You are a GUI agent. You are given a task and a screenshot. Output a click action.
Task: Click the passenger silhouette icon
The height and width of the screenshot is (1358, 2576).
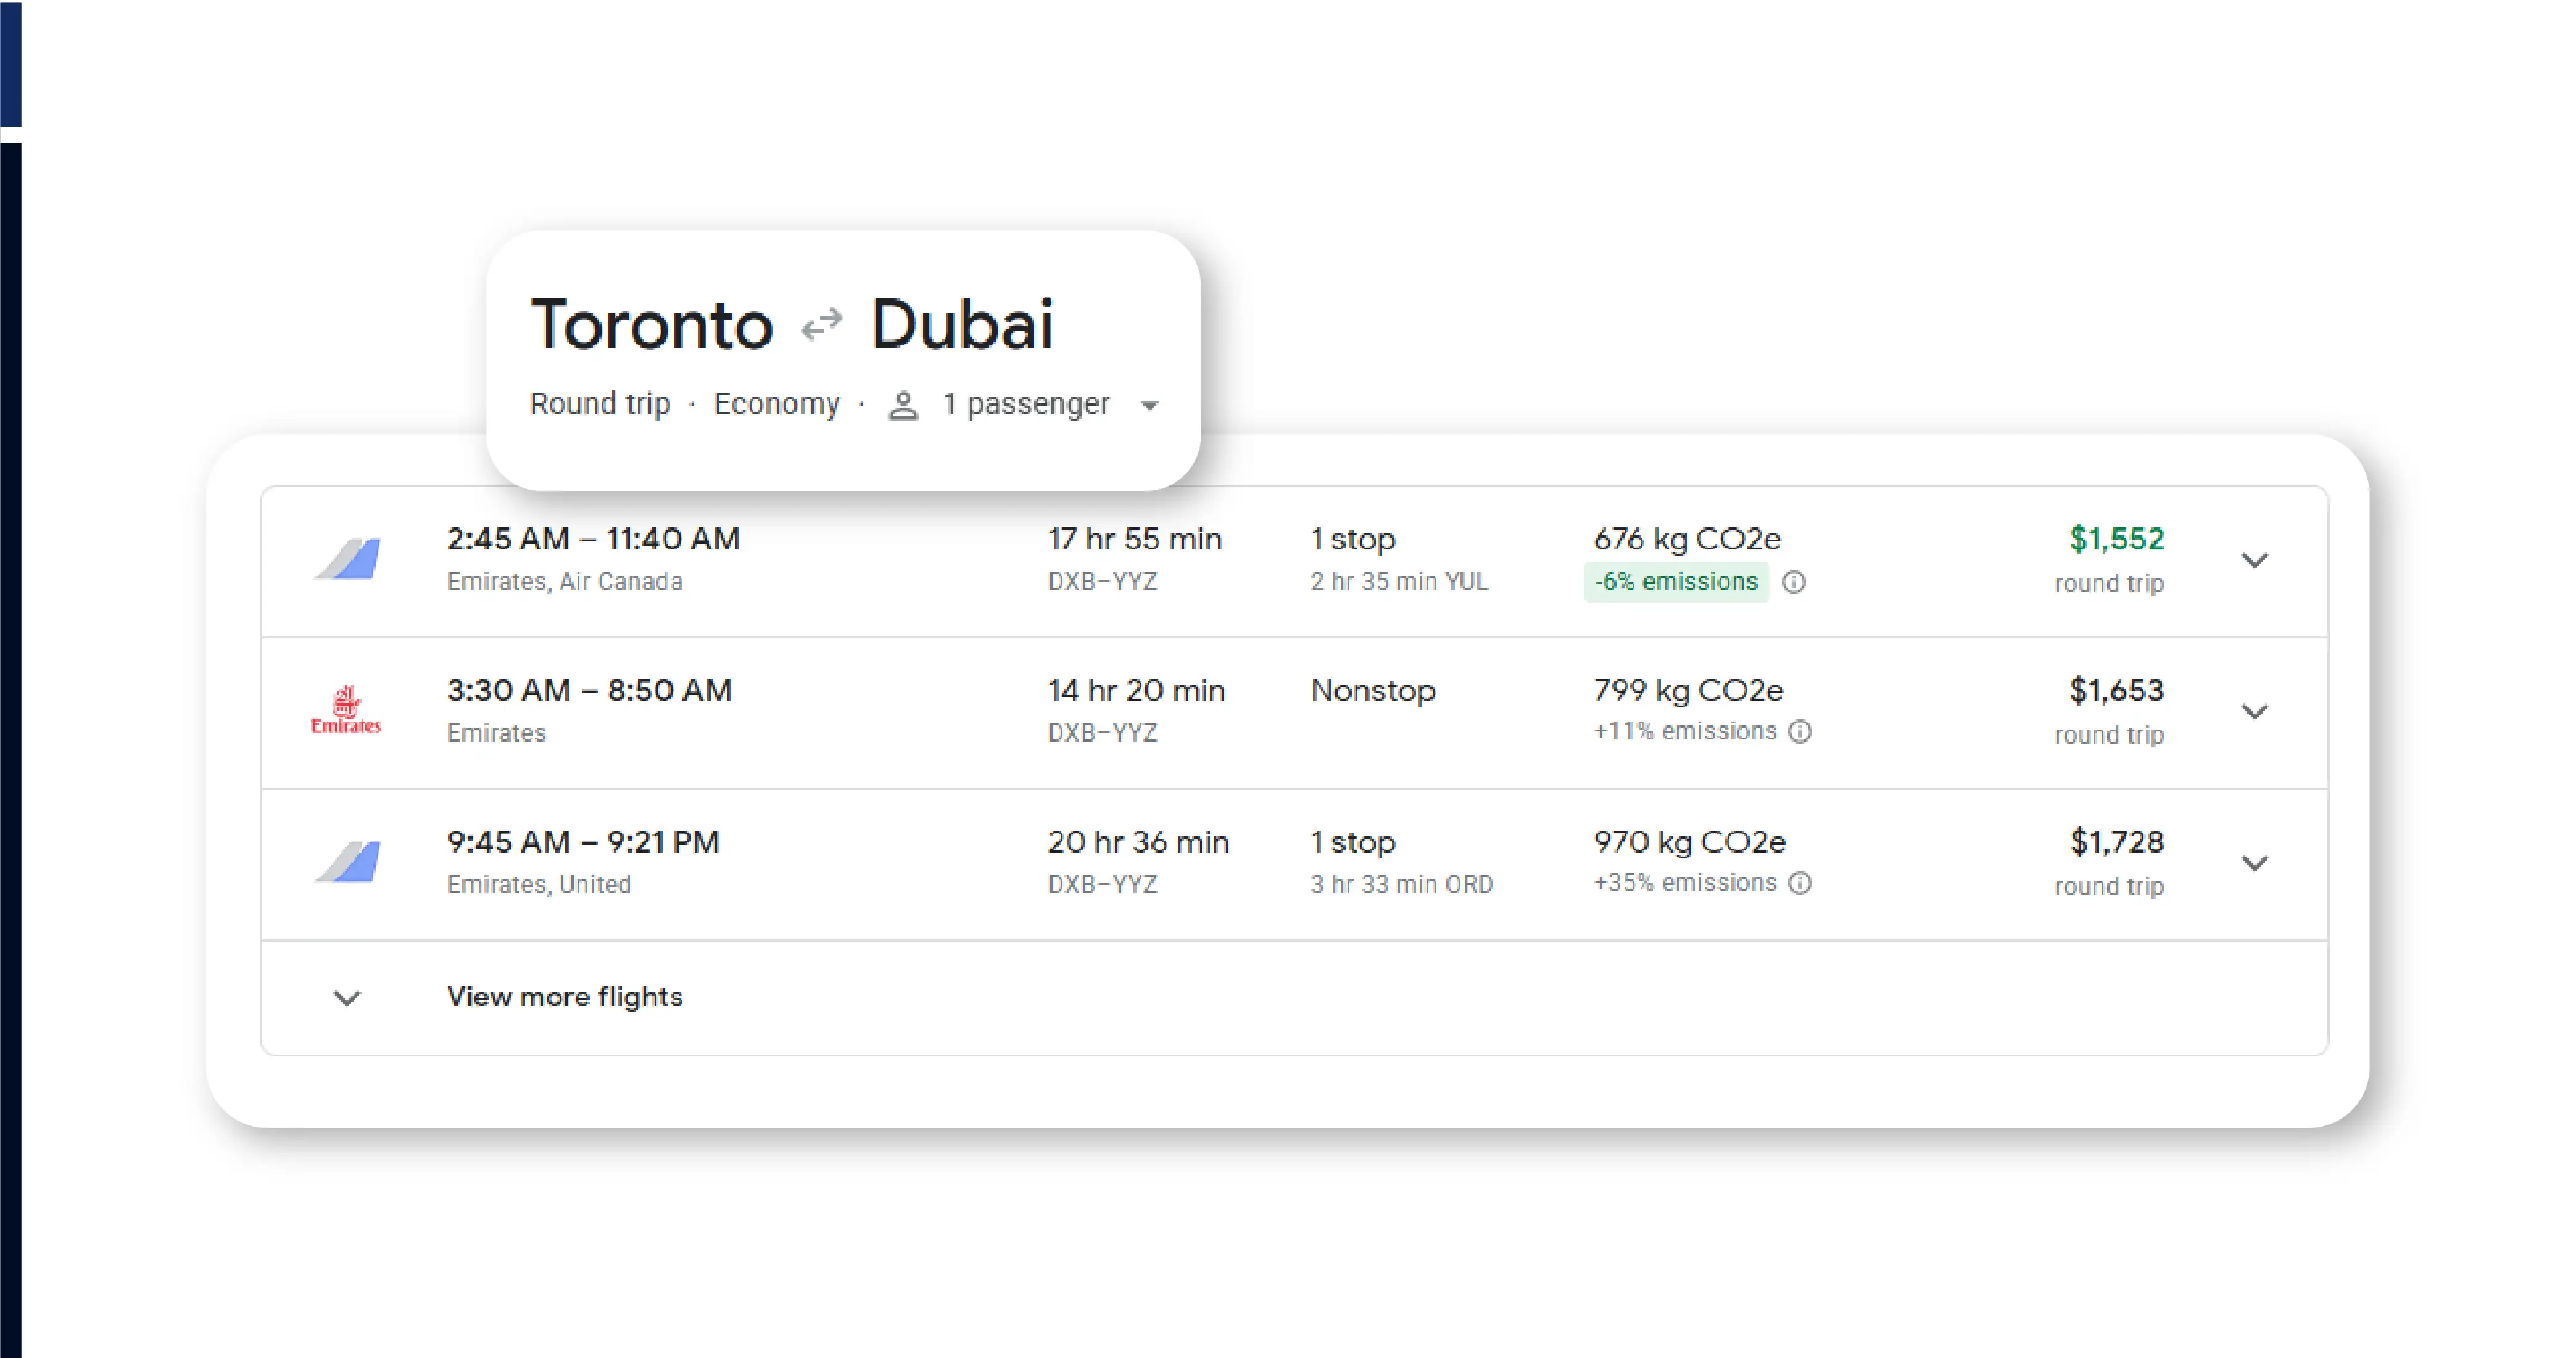[x=903, y=405]
